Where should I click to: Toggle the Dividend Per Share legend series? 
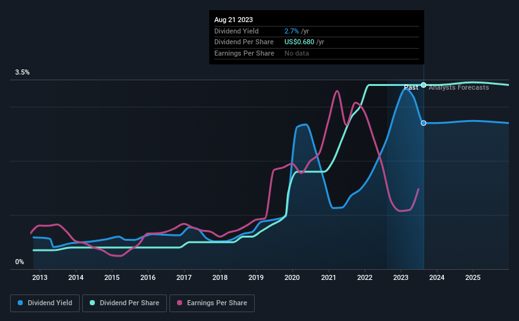(125, 303)
